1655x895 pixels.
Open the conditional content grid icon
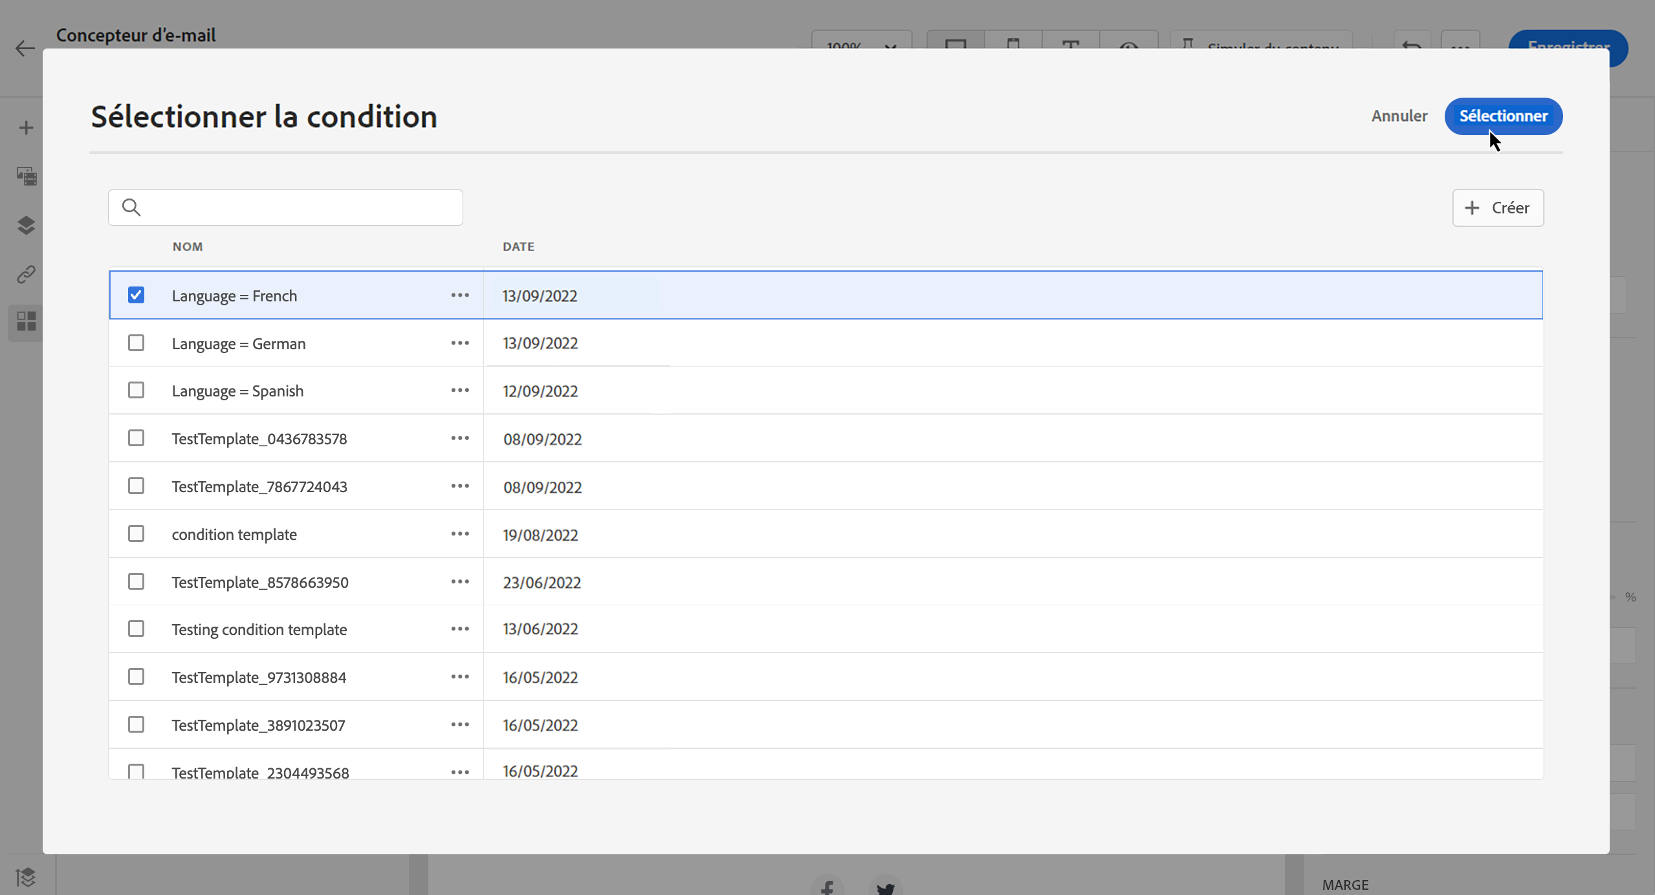[26, 321]
